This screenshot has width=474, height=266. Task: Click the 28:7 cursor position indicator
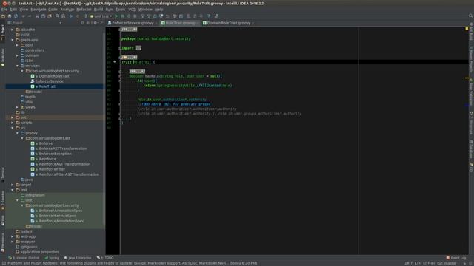click(408, 263)
